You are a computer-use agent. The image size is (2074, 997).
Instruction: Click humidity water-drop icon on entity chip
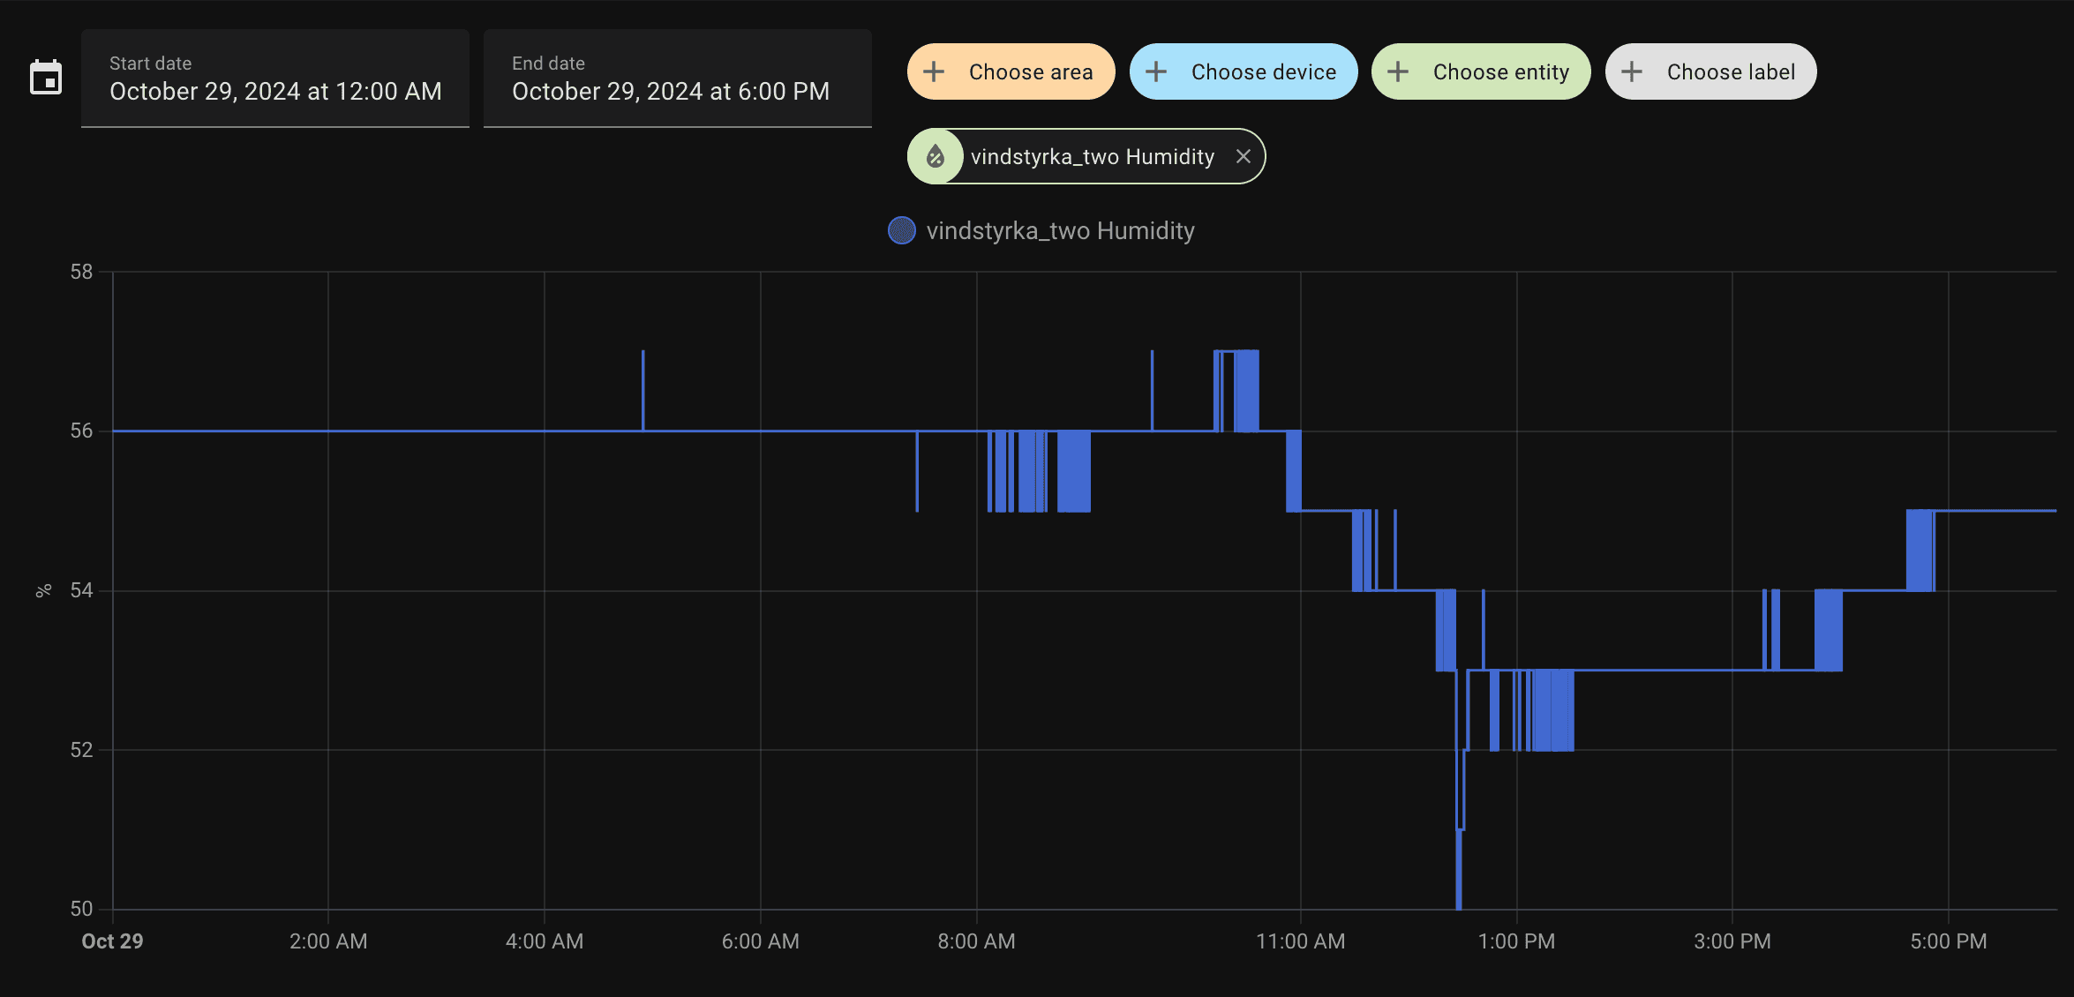coord(936,157)
